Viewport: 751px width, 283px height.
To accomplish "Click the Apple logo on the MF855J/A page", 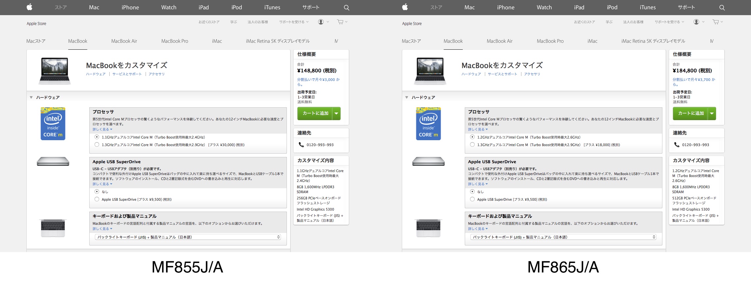I will click(30, 7).
